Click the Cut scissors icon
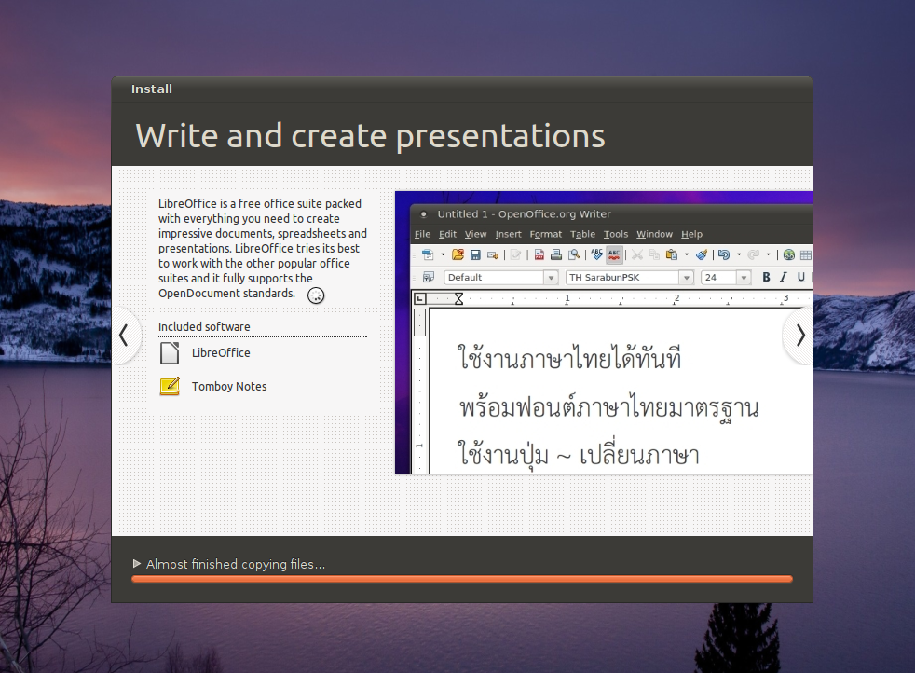The height and width of the screenshot is (673, 915). pyautogui.click(x=637, y=254)
